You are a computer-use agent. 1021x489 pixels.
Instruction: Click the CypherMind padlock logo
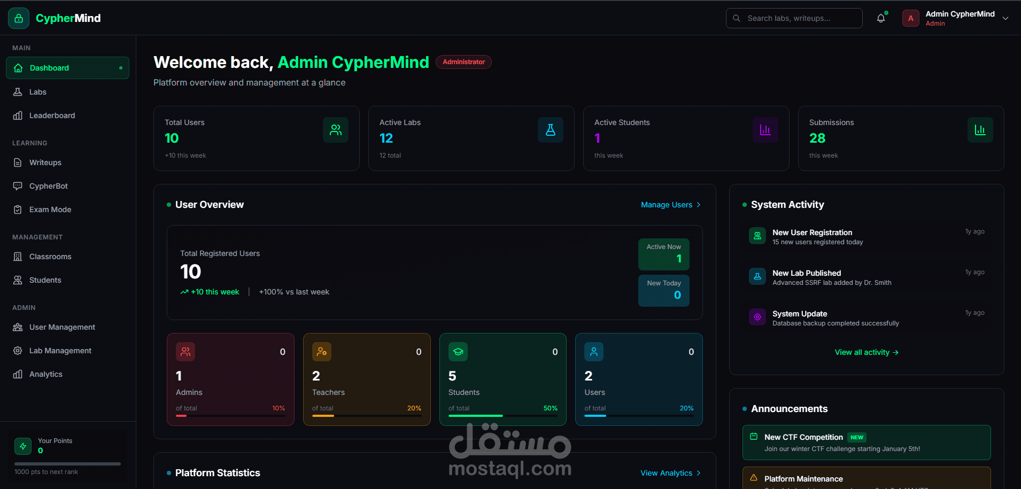point(18,18)
